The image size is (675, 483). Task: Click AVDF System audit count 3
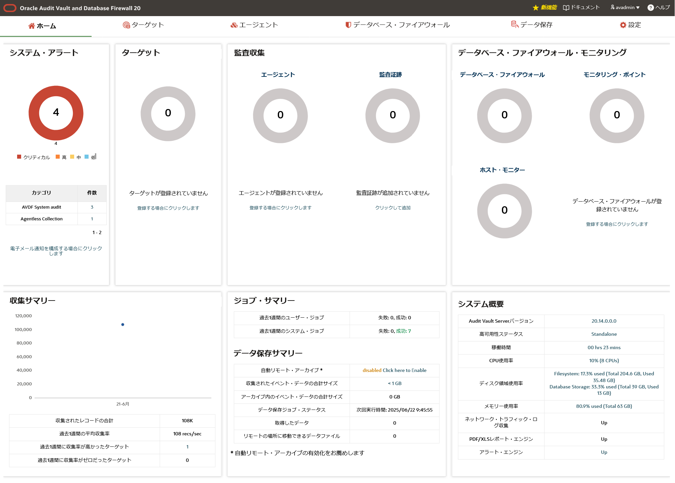92,207
